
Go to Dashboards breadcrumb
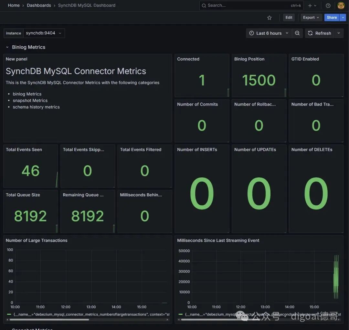(x=39, y=6)
